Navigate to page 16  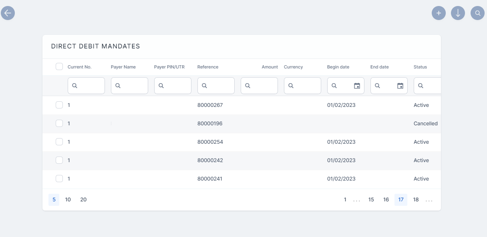point(386,199)
